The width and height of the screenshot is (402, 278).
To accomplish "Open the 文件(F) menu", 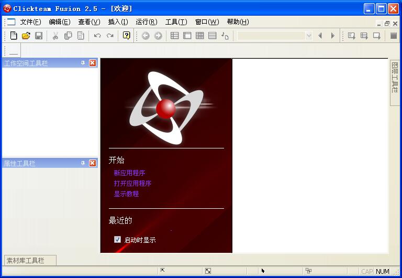I will coord(30,22).
